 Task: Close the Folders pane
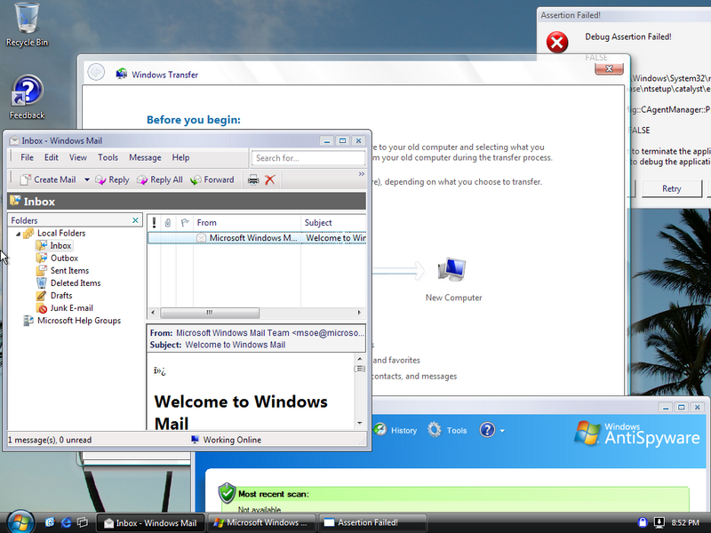[x=135, y=220]
